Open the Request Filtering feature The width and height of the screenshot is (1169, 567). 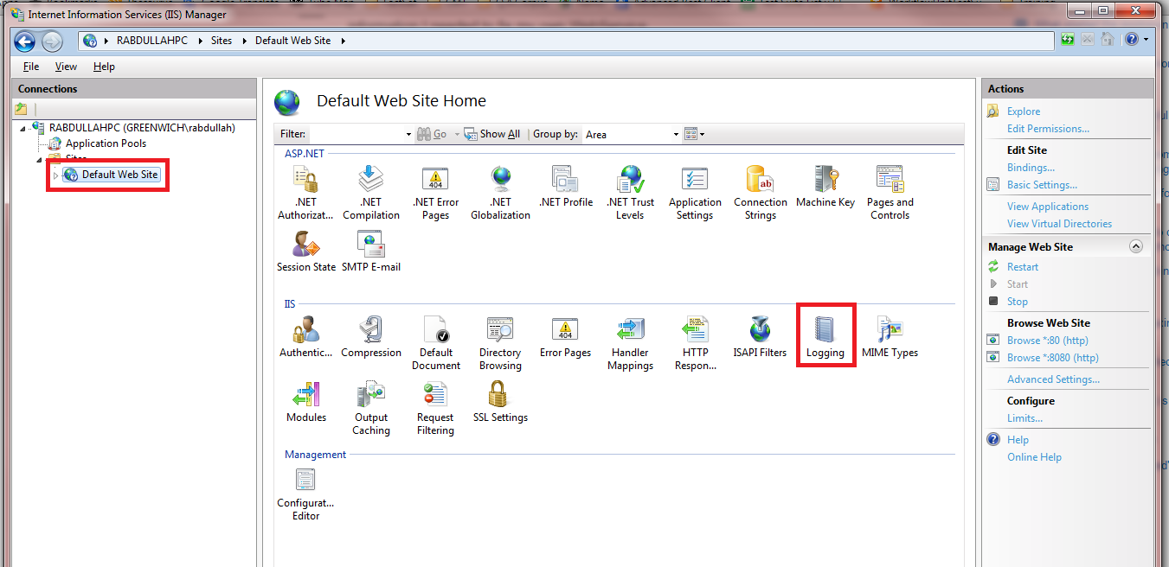click(x=435, y=408)
